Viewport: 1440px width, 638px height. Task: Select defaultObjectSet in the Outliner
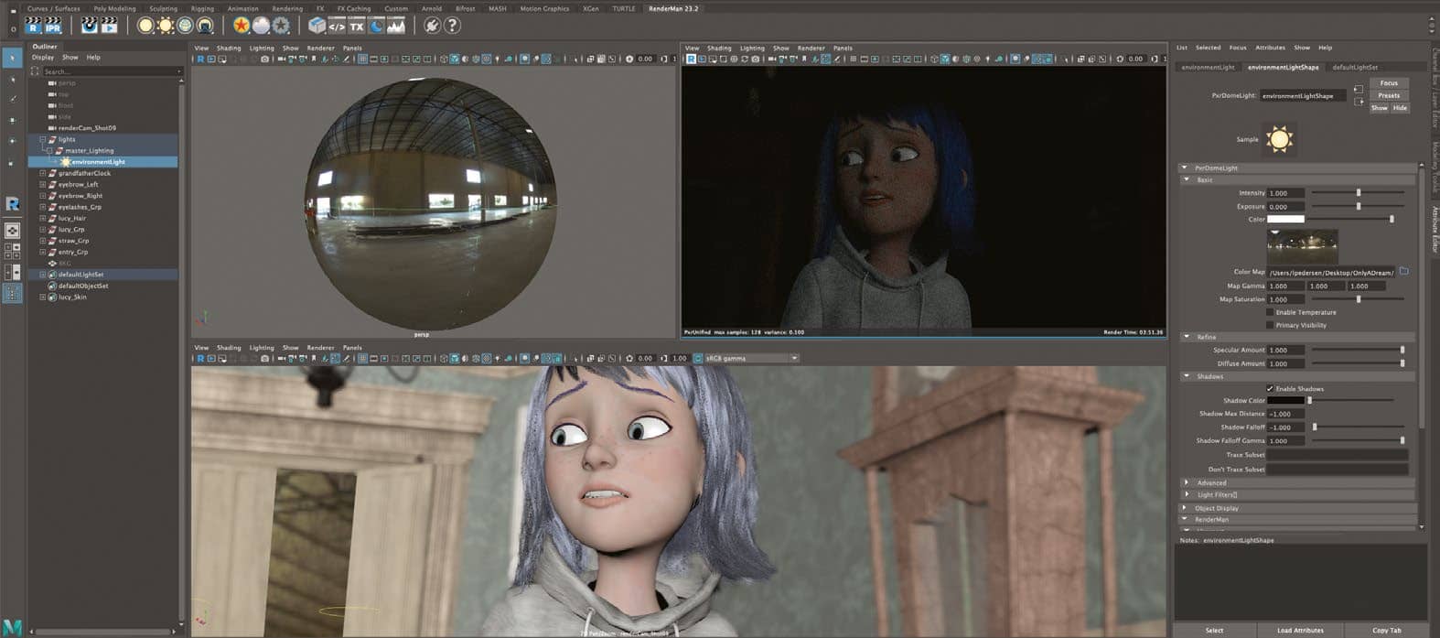coord(83,286)
